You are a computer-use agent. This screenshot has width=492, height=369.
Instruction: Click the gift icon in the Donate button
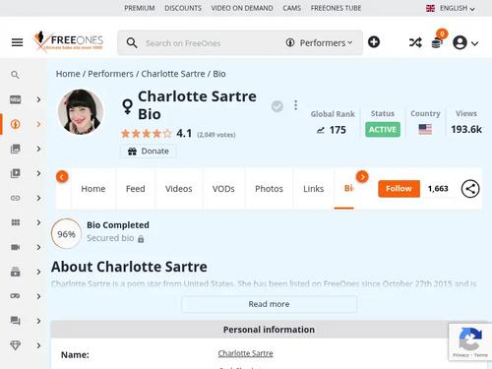coord(132,152)
